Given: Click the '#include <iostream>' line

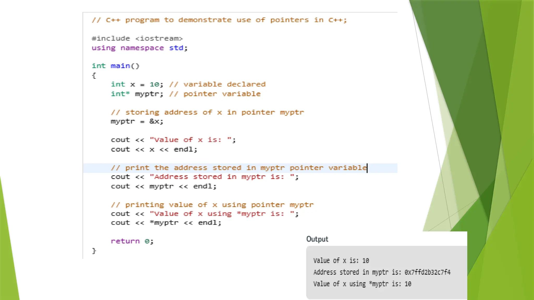Looking at the screenshot, I should [x=137, y=39].
